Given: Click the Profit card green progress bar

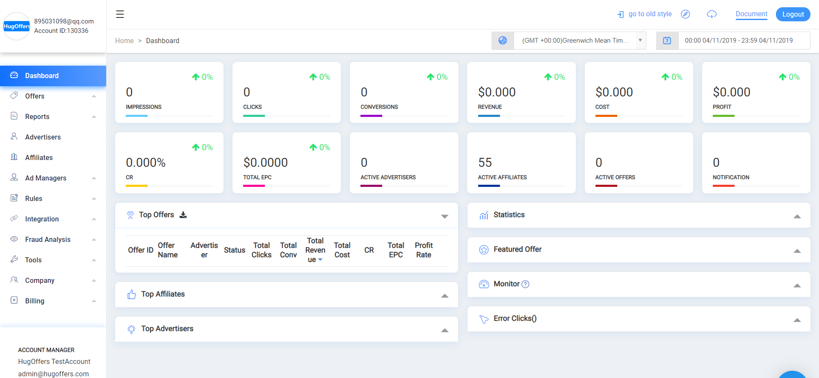Looking at the screenshot, I should click(x=723, y=116).
